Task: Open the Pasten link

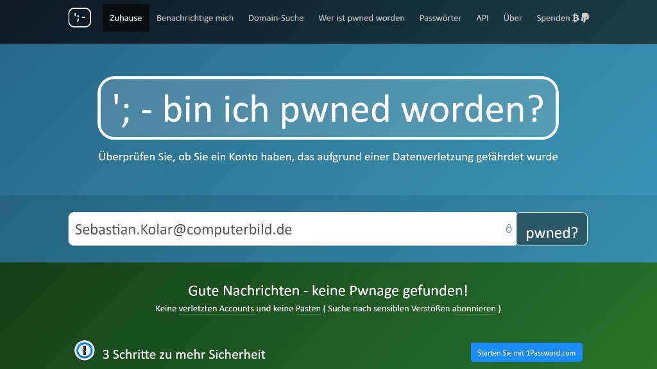Action: pyautogui.click(x=308, y=308)
